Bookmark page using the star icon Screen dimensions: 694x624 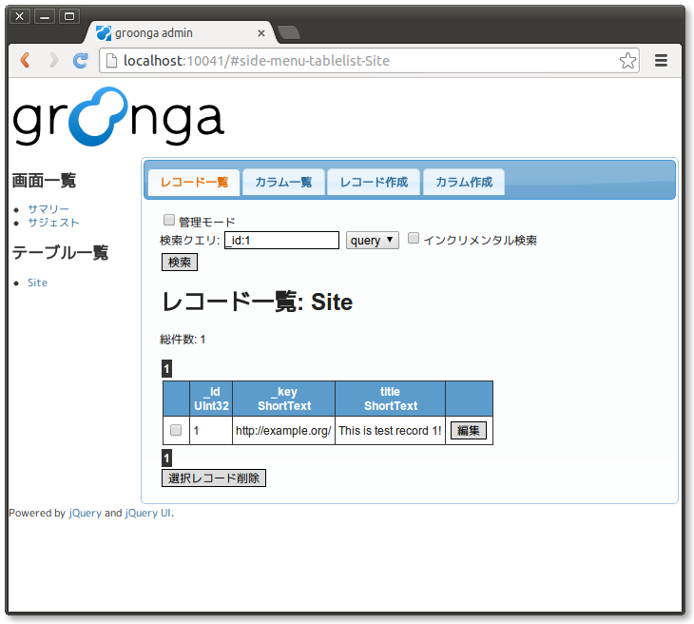[x=627, y=61]
